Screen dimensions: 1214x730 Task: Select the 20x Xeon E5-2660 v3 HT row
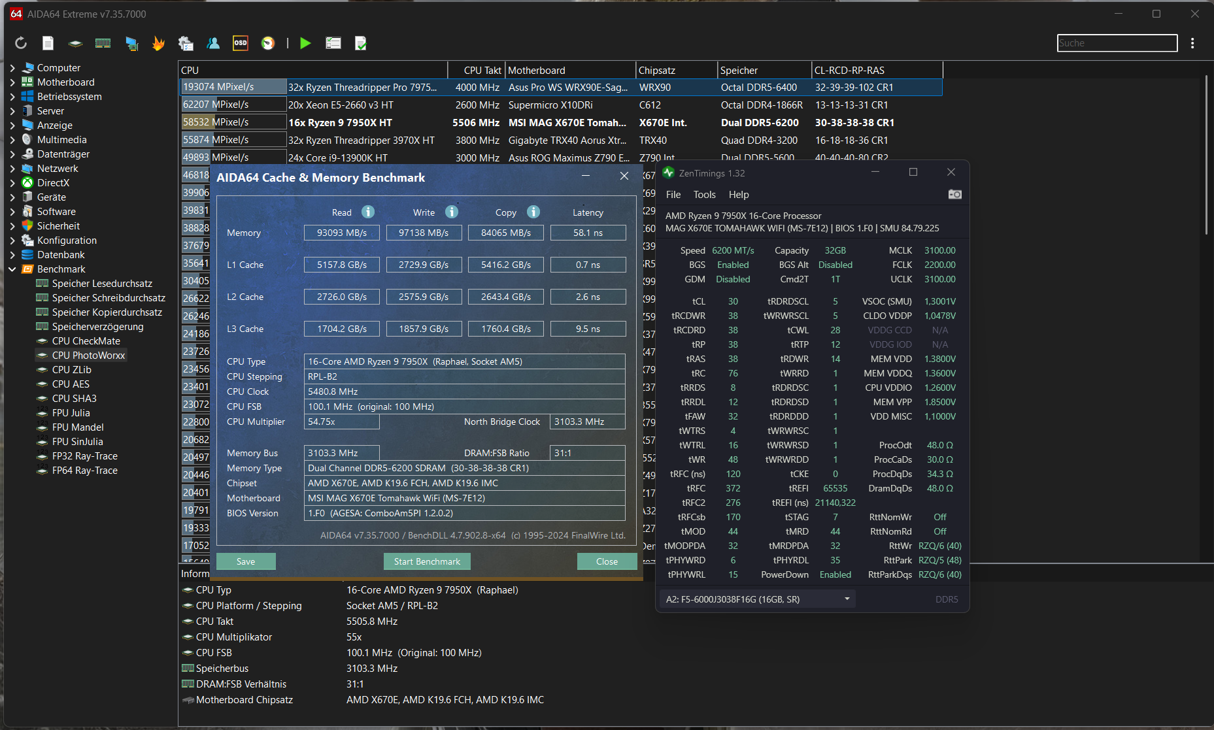561,105
